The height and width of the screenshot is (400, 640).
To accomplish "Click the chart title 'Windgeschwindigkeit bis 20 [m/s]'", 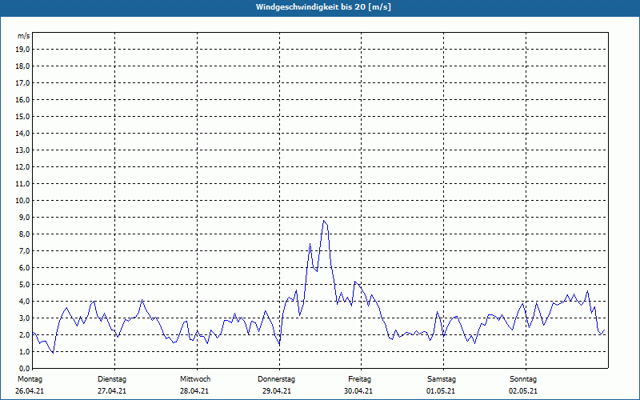I will tap(323, 7).
